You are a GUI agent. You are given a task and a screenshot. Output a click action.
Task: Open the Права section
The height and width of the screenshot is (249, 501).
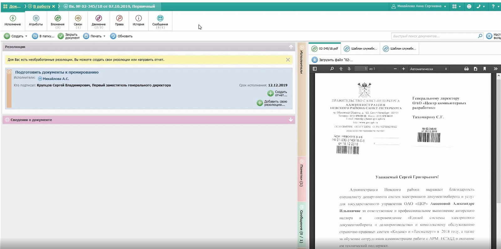(x=119, y=21)
